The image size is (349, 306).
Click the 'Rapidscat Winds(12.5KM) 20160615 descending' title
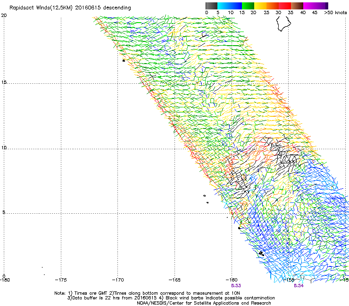click(70, 8)
